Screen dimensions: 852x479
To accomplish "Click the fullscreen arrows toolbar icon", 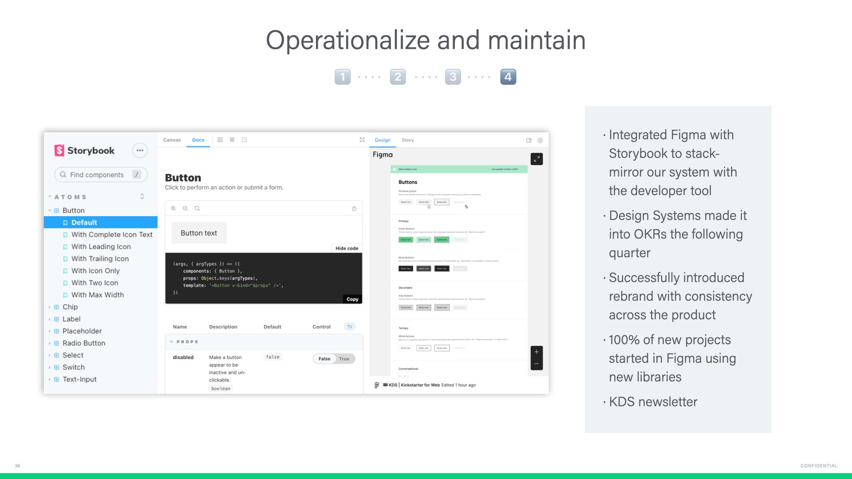I will 362,140.
